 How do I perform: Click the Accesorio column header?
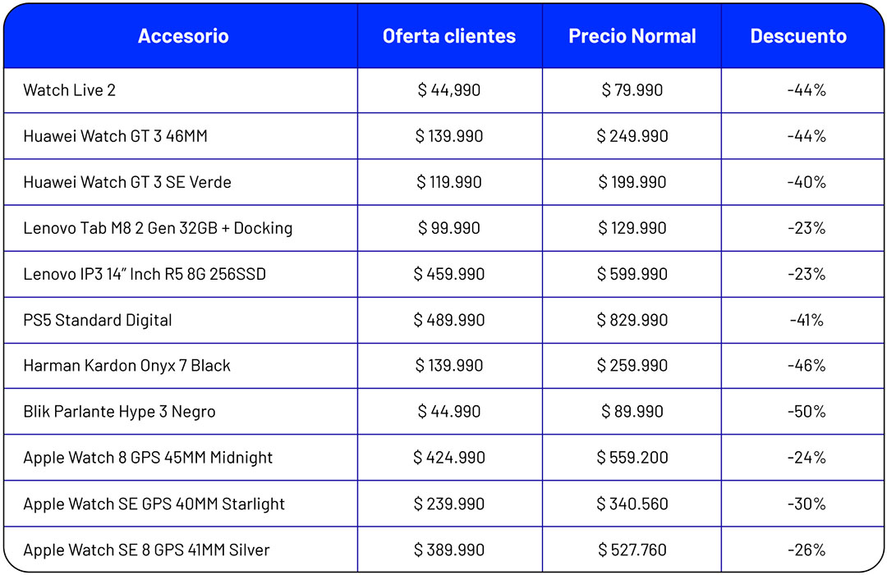(183, 36)
